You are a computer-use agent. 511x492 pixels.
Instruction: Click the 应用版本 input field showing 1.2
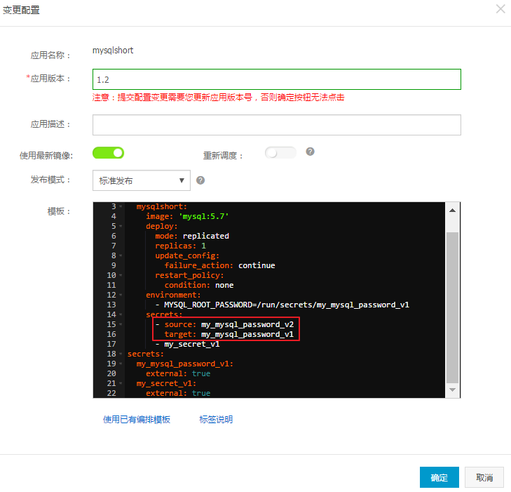pyautogui.click(x=277, y=79)
